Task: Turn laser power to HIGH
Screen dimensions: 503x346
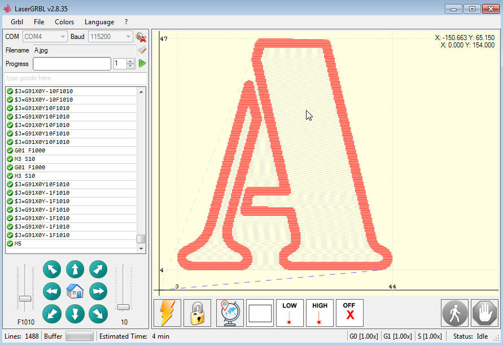Action: (x=320, y=313)
